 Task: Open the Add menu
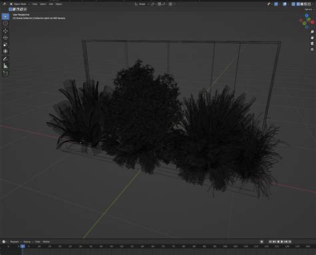[x=51, y=4]
